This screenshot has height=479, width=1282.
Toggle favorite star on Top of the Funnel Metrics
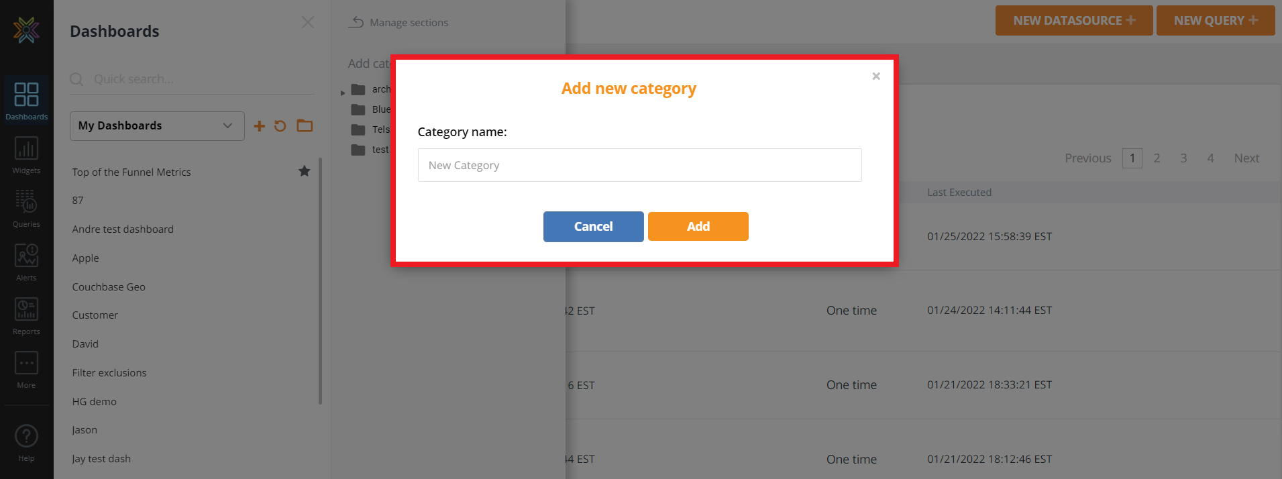[x=305, y=171]
